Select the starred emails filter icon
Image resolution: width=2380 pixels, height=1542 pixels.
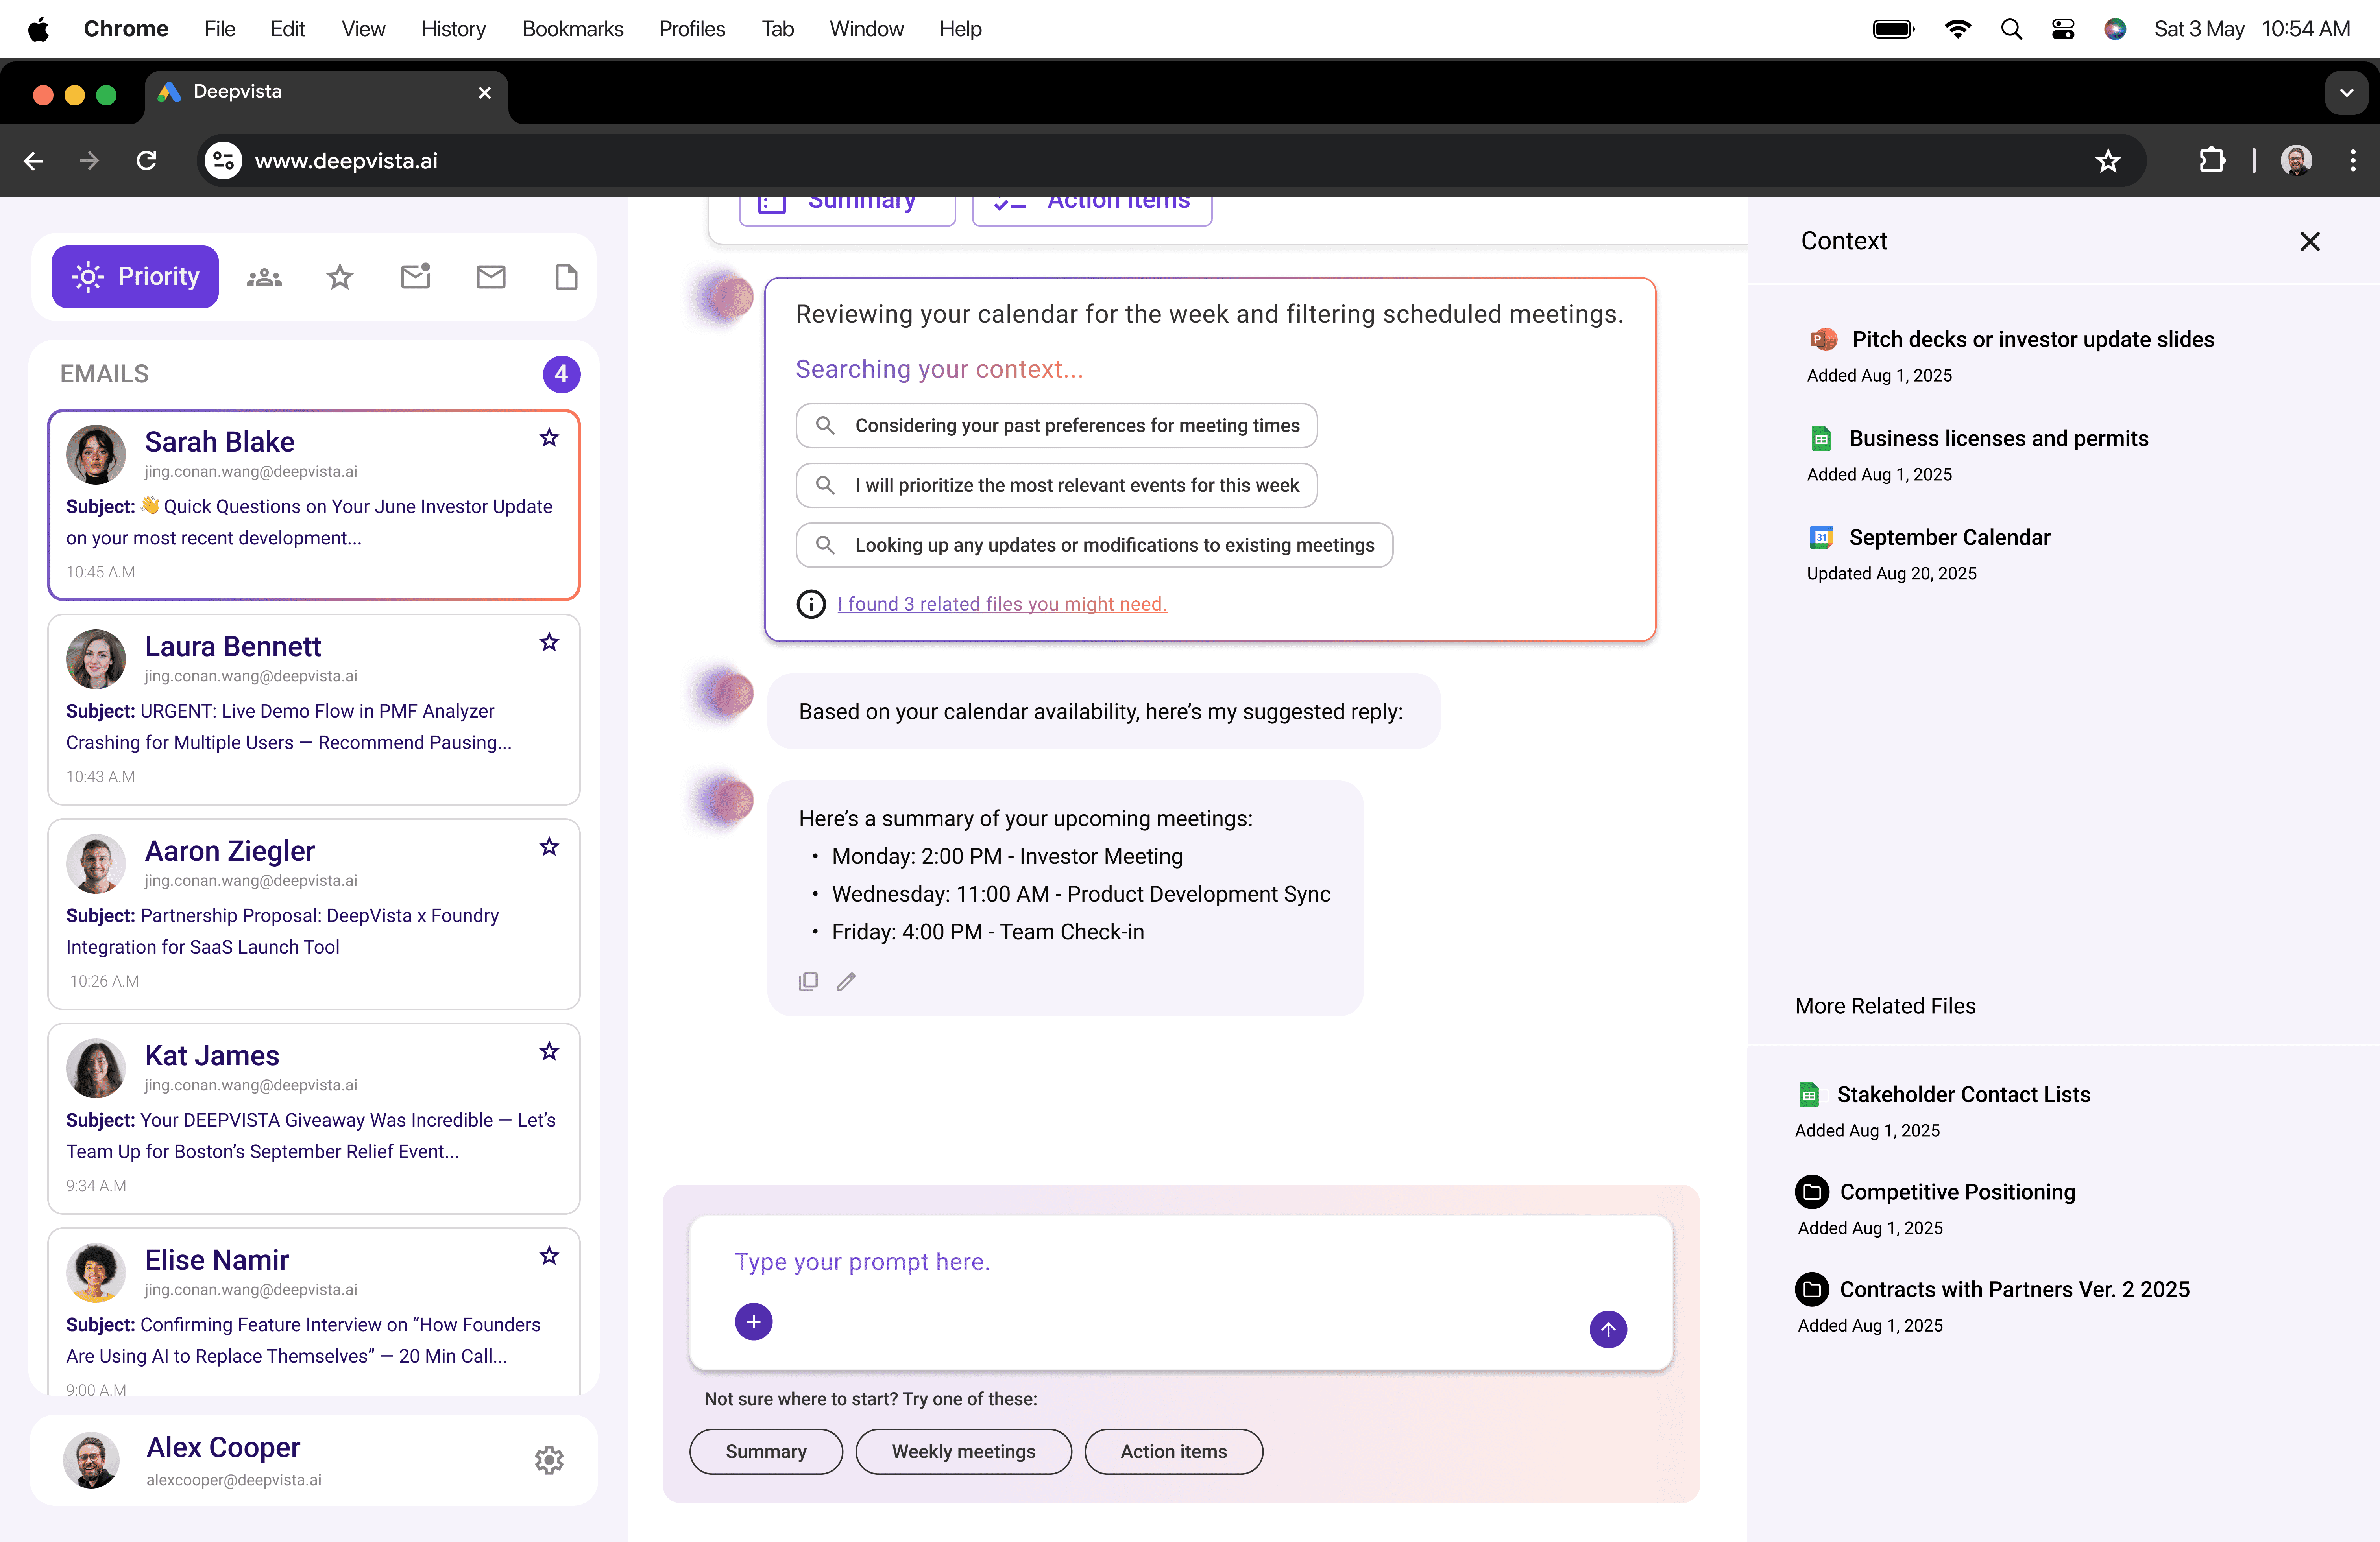(x=340, y=277)
